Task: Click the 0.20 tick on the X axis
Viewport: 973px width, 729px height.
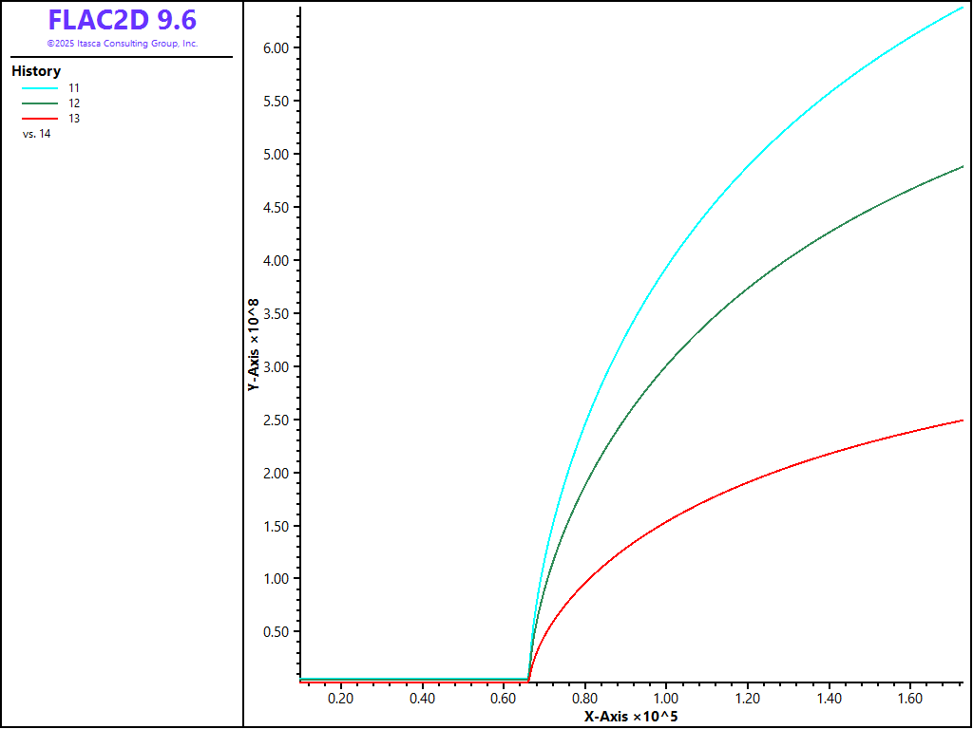Action: [x=340, y=699]
